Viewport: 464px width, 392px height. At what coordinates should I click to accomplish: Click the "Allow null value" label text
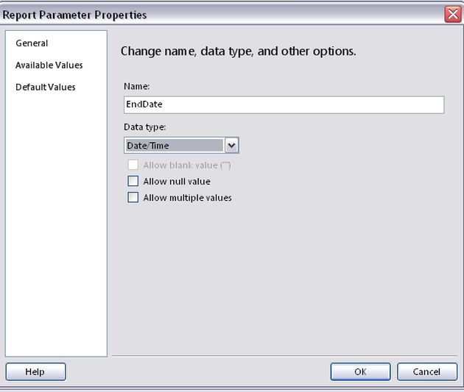(177, 182)
